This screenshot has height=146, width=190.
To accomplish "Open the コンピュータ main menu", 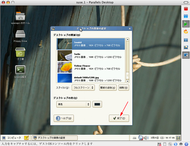I will click(x=12, y=138).
